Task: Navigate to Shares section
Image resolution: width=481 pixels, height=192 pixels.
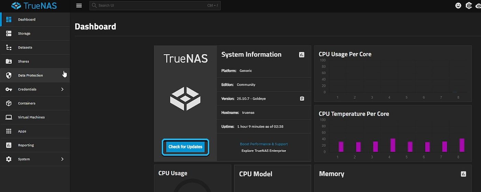Action: coord(35,61)
